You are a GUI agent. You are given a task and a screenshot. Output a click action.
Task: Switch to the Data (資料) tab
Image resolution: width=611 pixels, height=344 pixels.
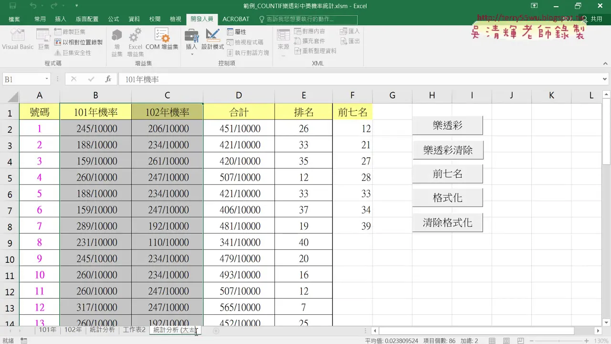click(x=134, y=19)
